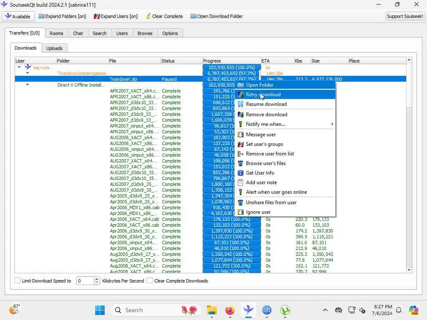
Task: Click Support Soulseek! button
Action: pos(405,16)
